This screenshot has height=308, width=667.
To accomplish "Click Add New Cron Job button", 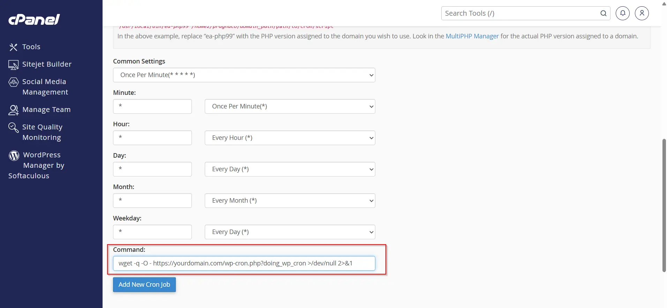I will click(x=144, y=285).
